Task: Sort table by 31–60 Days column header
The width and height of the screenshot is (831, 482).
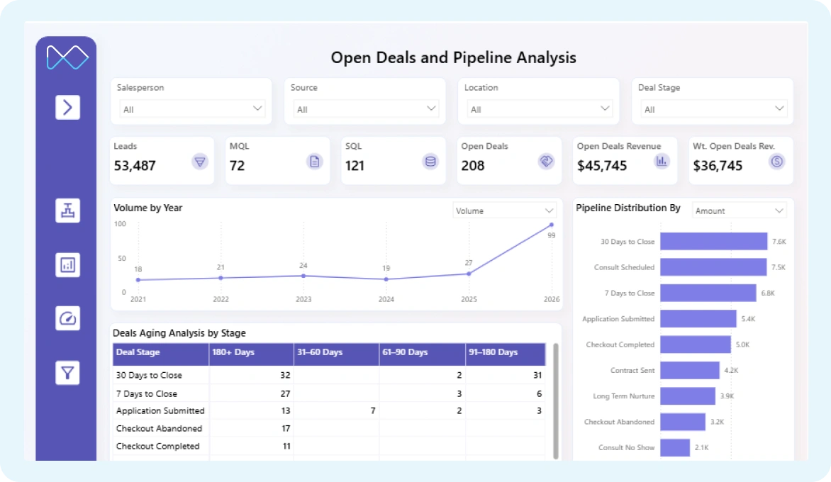Action: [x=337, y=354]
